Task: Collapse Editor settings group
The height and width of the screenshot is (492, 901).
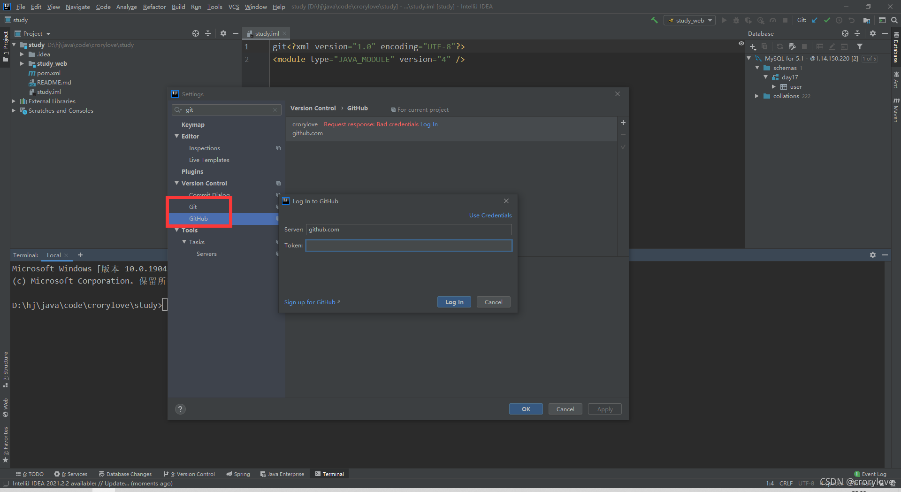Action: click(177, 136)
